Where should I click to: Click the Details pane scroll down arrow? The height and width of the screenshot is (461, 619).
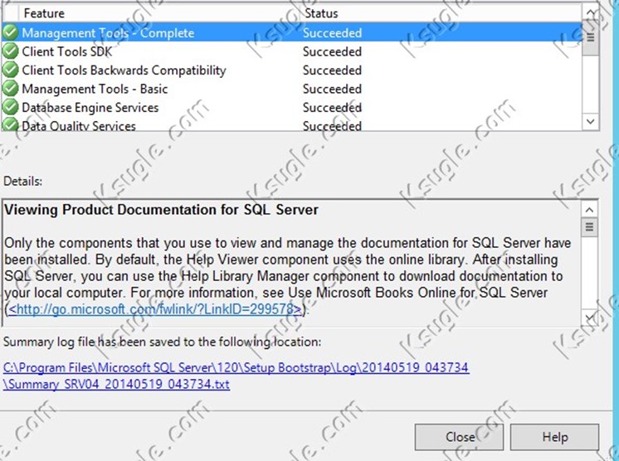tap(589, 317)
